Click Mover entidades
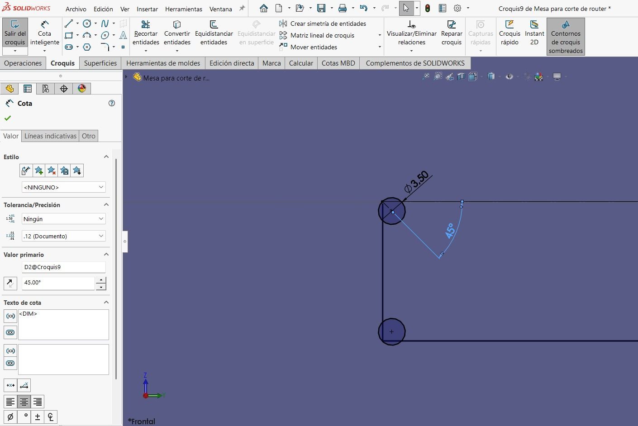The height and width of the screenshot is (426, 638). tap(308, 47)
